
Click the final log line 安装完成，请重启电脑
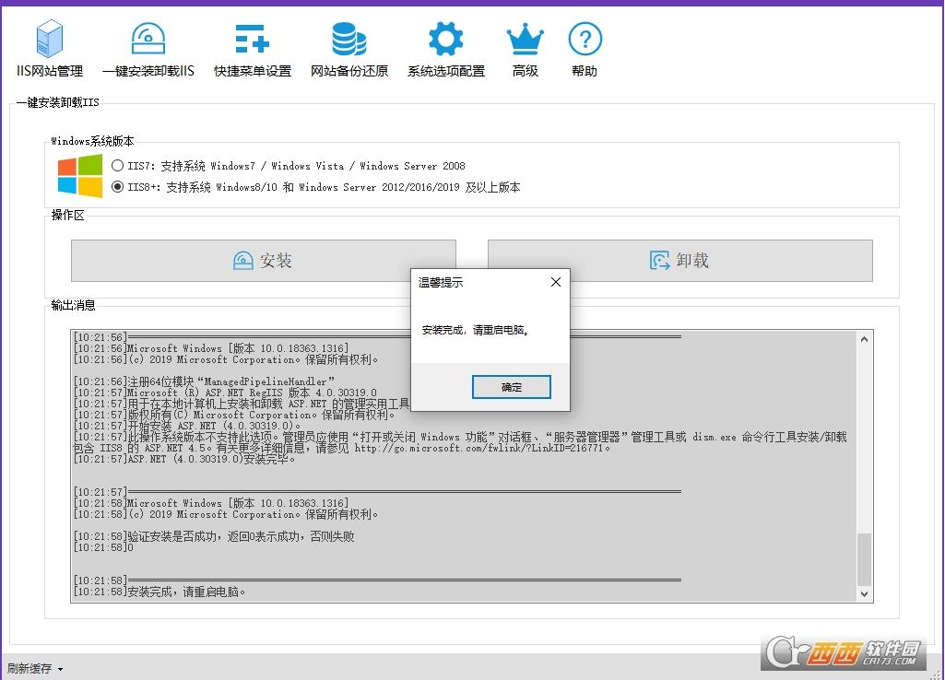coord(159,592)
